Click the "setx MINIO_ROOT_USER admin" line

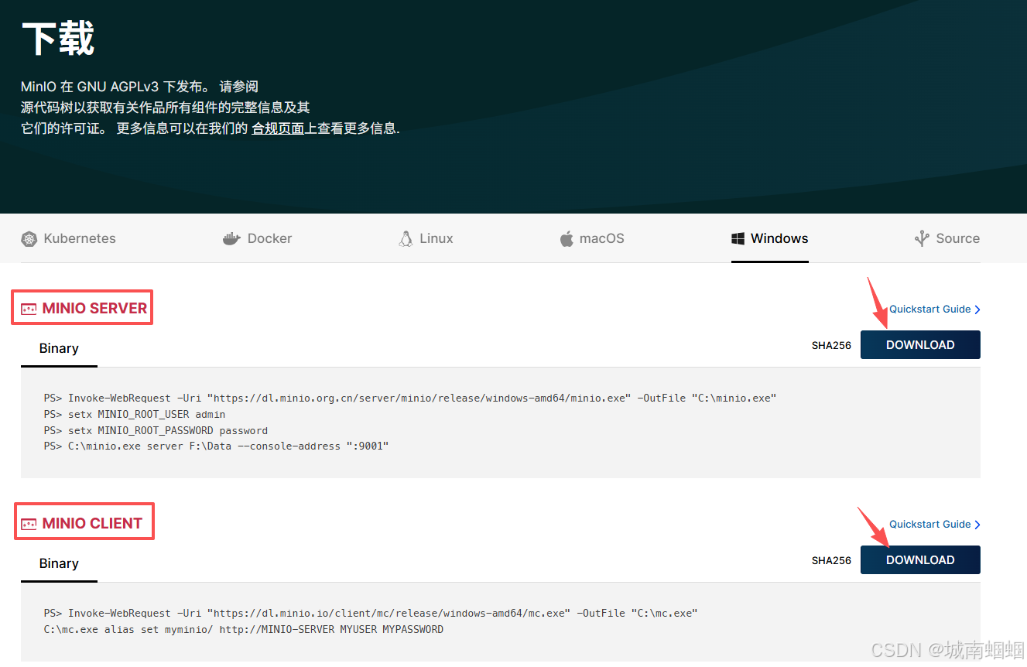point(135,415)
